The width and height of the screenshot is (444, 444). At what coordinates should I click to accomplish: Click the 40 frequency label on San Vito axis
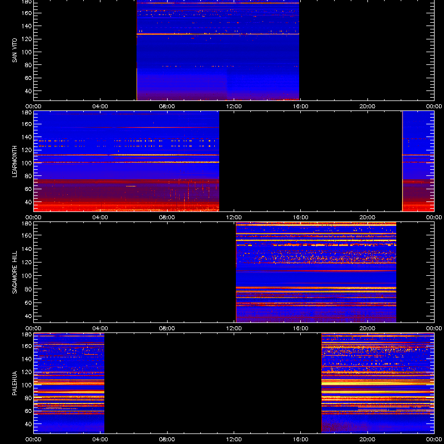(29, 91)
